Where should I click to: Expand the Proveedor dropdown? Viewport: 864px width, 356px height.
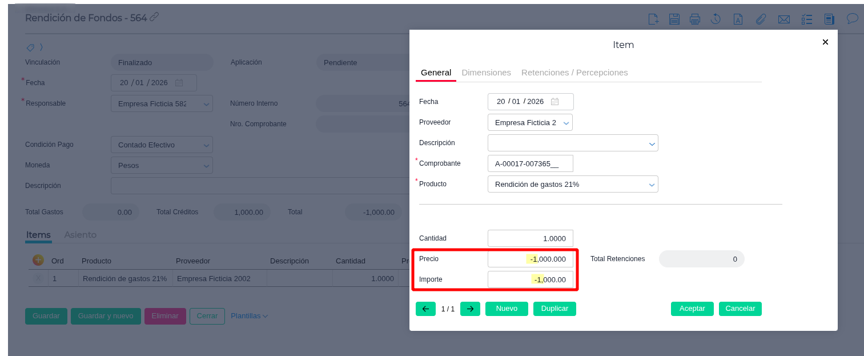click(566, 123)
